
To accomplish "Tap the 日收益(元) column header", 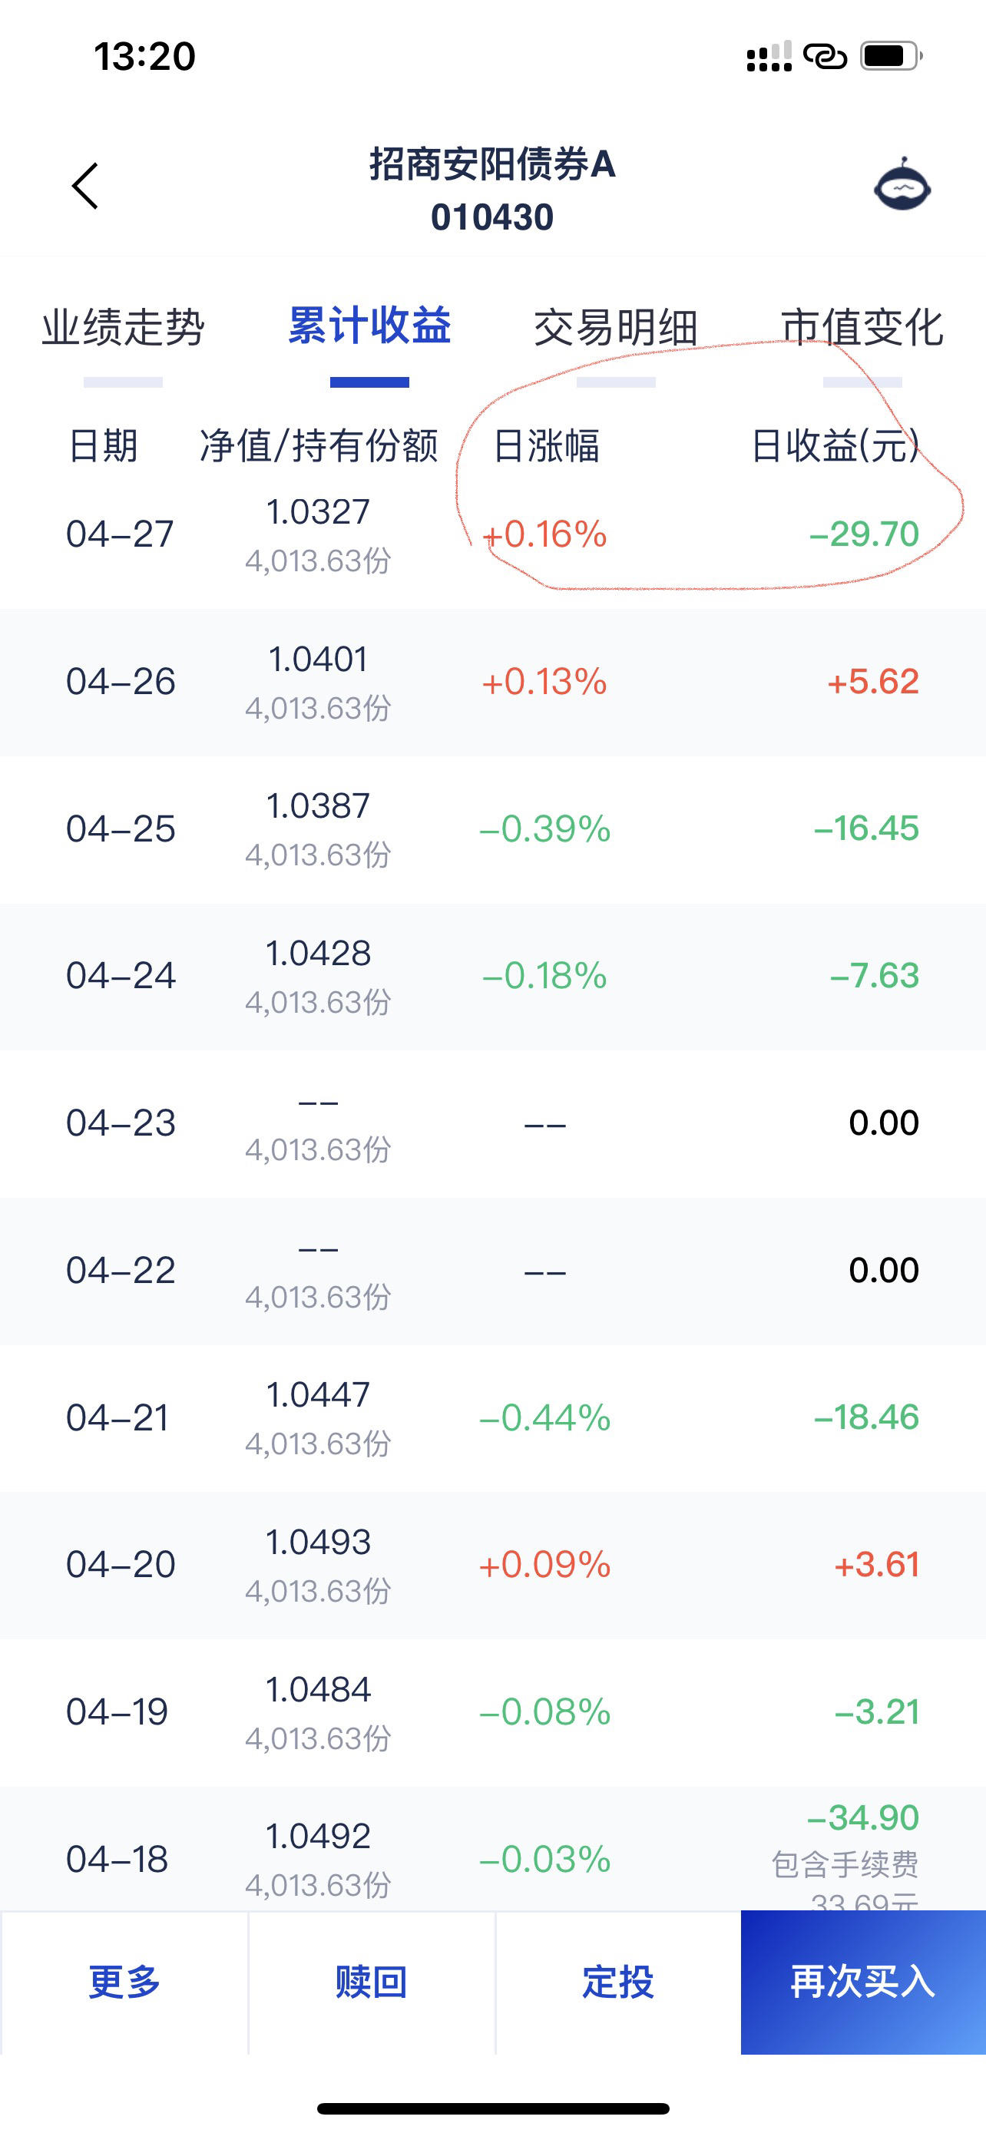I will tap(835, 446).
